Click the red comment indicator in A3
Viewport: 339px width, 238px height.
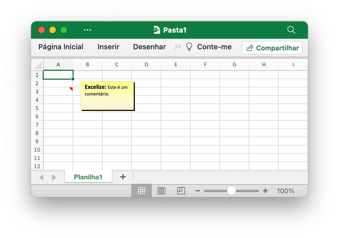pyautogui.click(x=71, y=89)
